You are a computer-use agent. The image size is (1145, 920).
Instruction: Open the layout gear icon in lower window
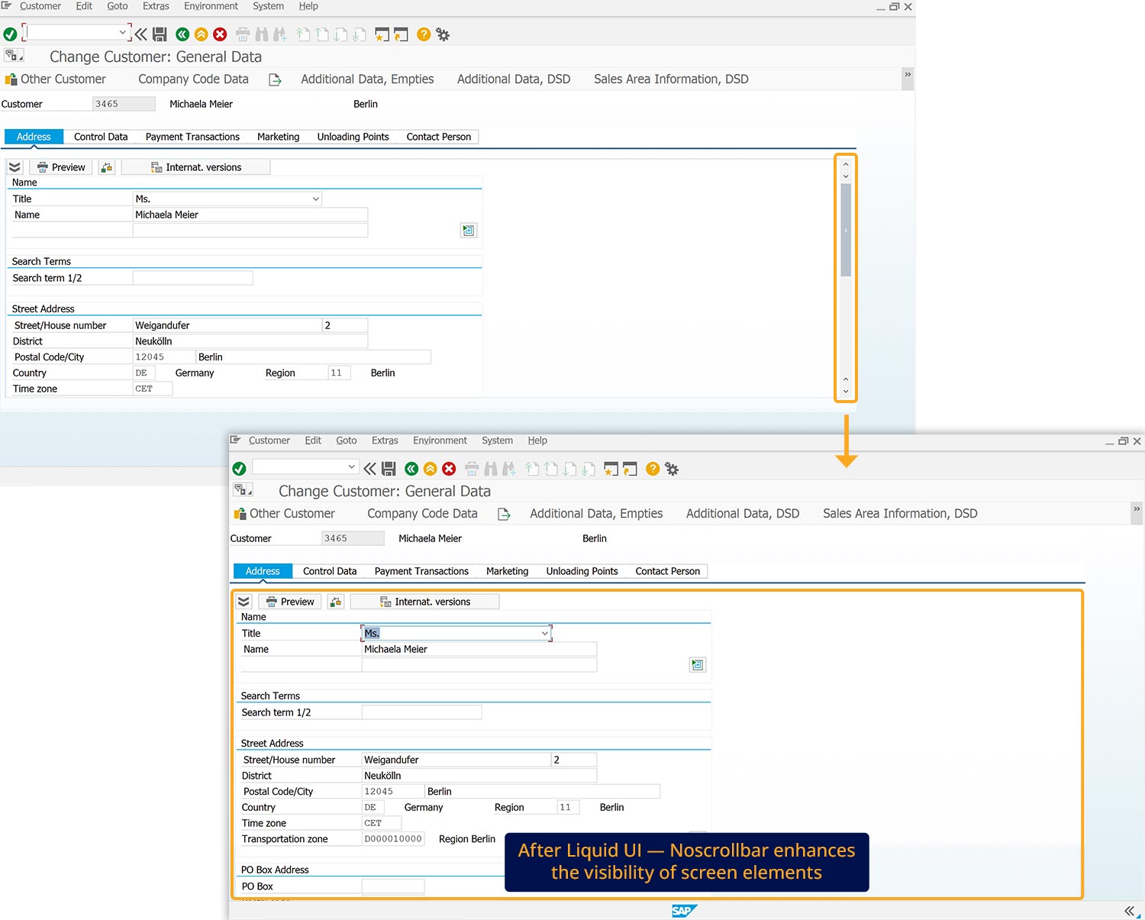pyautogui.click(x=672, y=469)
